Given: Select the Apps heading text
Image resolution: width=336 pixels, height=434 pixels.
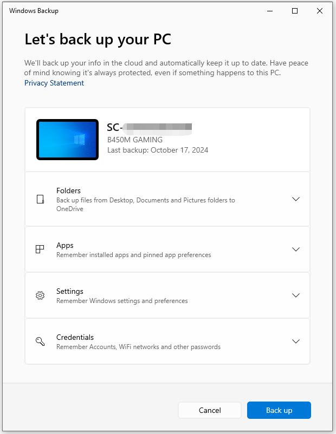Looking at the screenshot, I should 64,246.
